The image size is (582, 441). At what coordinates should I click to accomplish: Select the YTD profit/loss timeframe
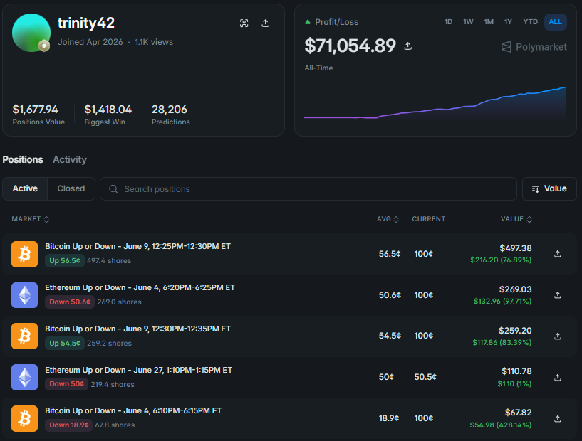point(531,22)
